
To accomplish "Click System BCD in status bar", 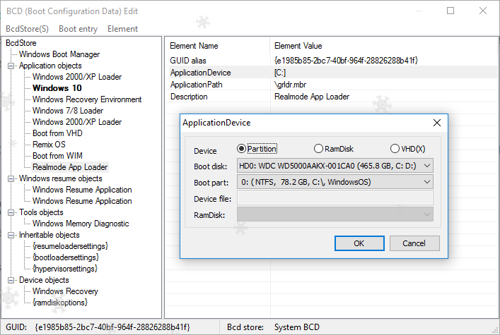I will coord(297,327).
